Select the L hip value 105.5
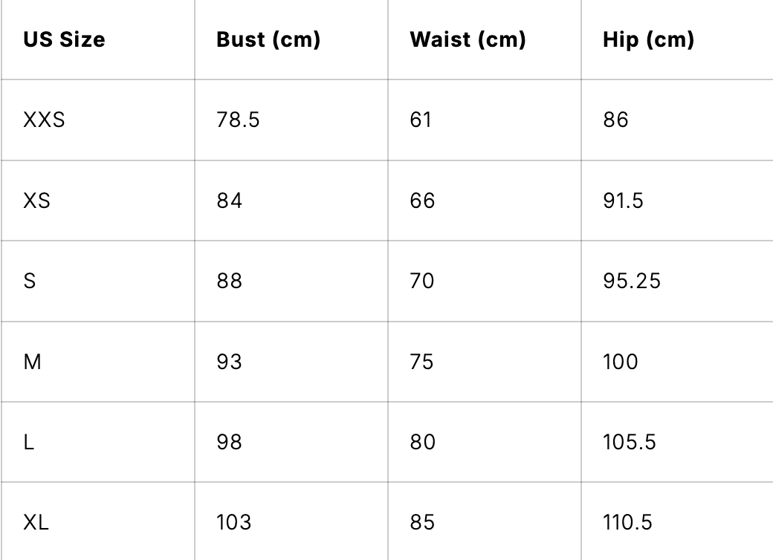 tap(629, 443)
